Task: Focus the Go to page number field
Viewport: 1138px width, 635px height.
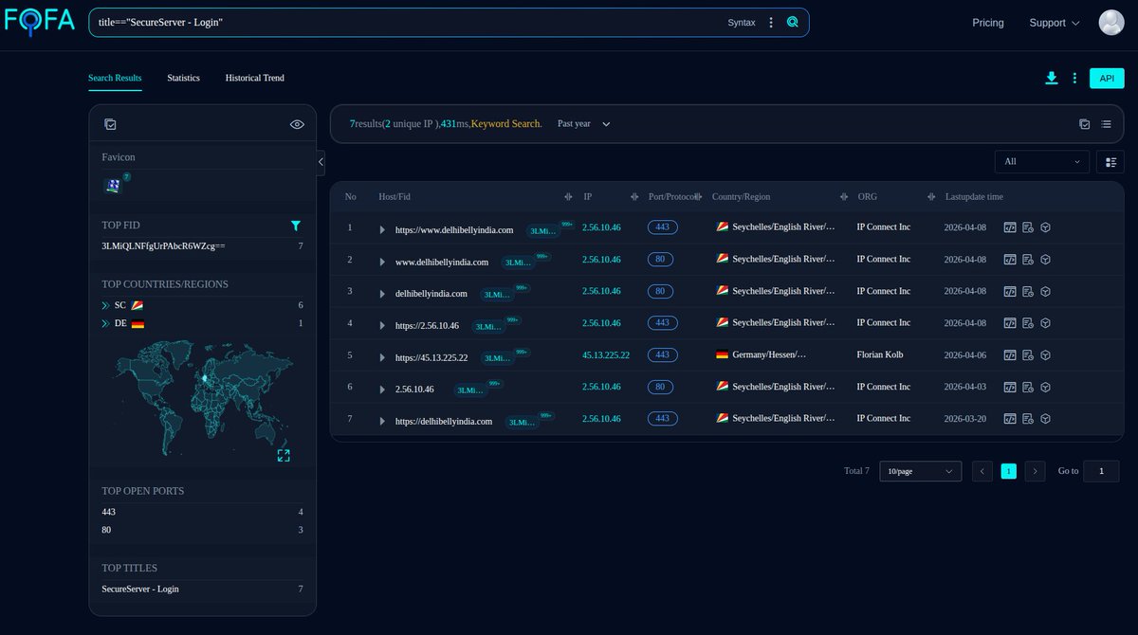Action: (1101, 471)
